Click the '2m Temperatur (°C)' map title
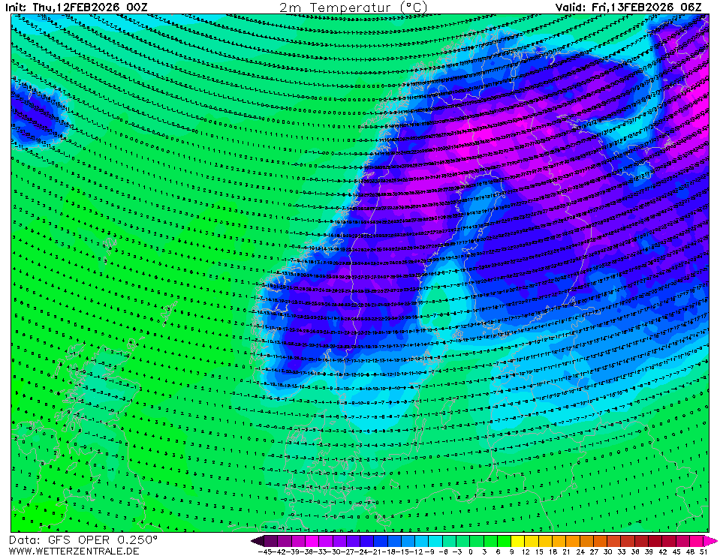Screen dimensions: 720x556 [x=353, y=8]
